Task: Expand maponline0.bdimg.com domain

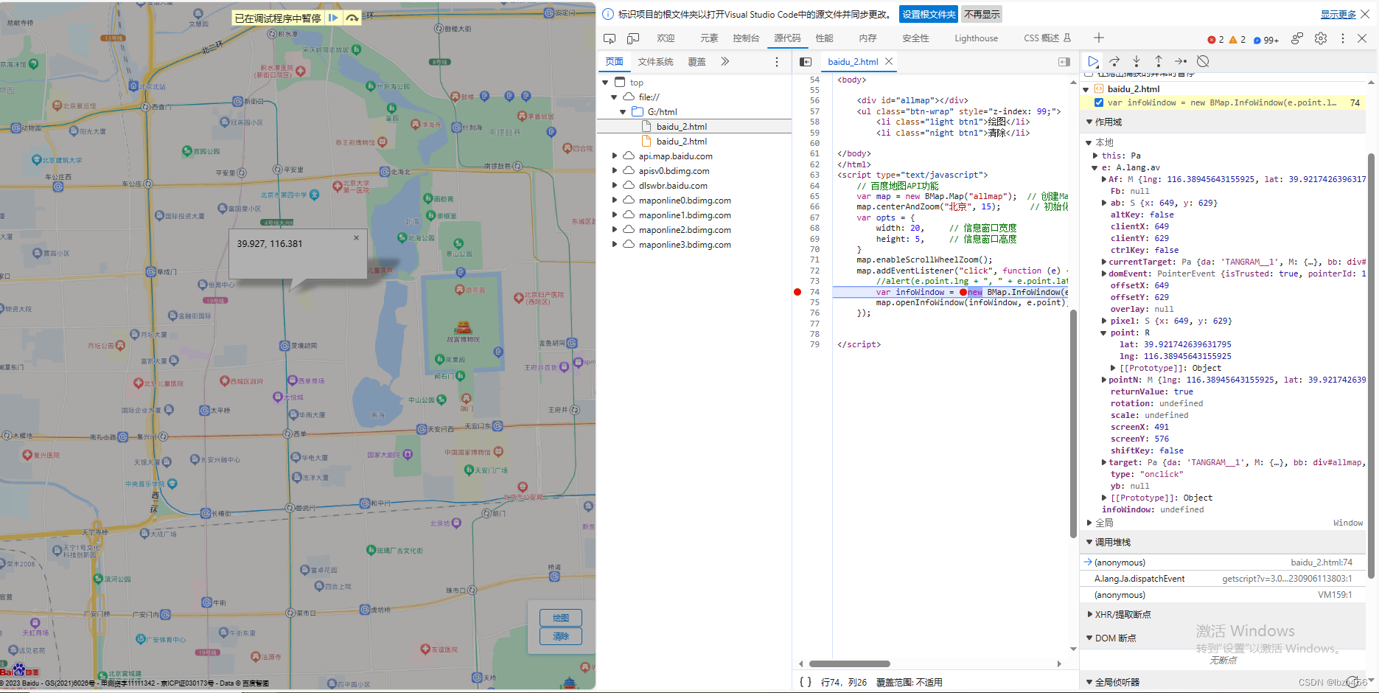Action: pyautogui.click(x=614, y=201)
